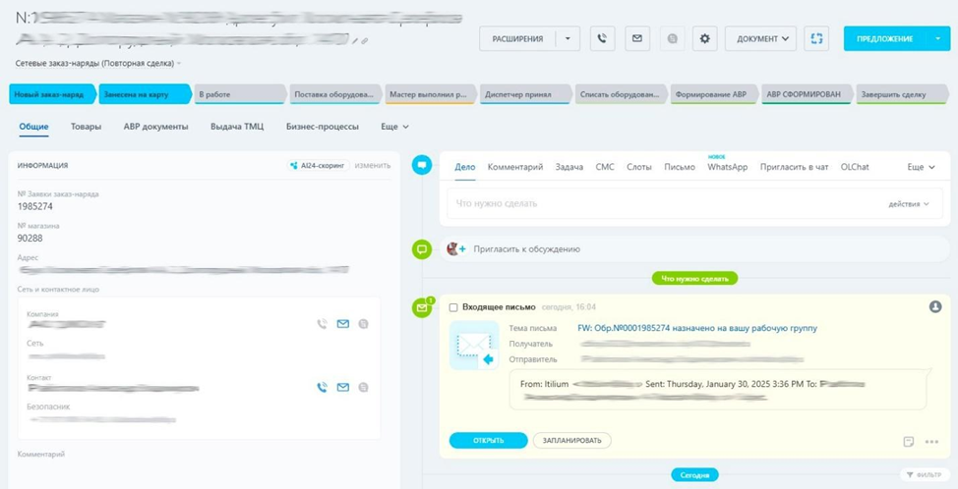958x489 pixels.
Task: Open three-dots menu on incoming email card
Action: [x=931, y=441]
